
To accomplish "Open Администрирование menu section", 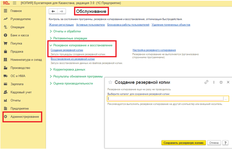I will (25, 117).
